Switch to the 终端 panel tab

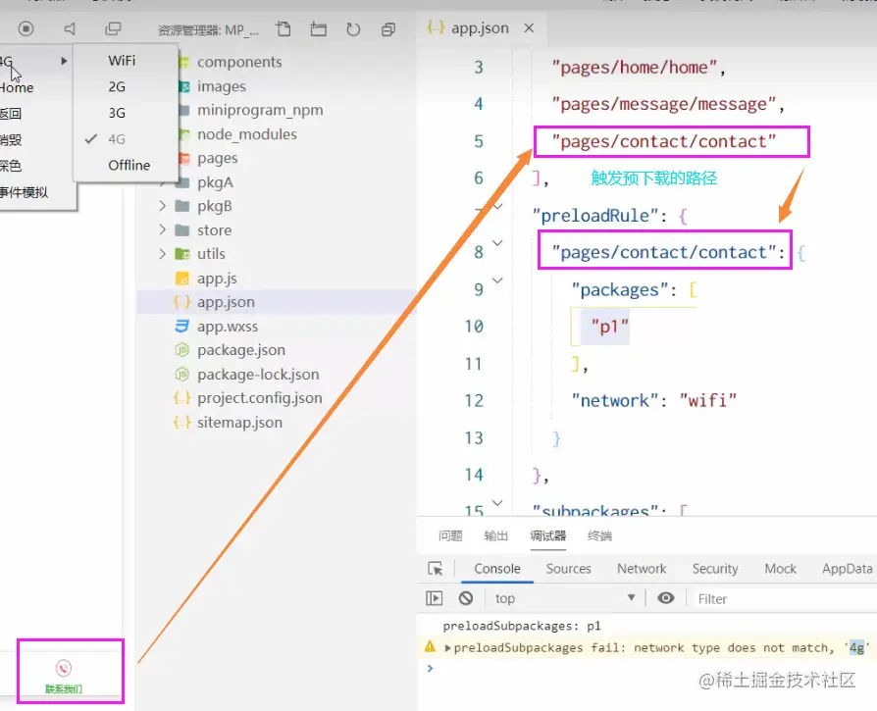point(599,536)
